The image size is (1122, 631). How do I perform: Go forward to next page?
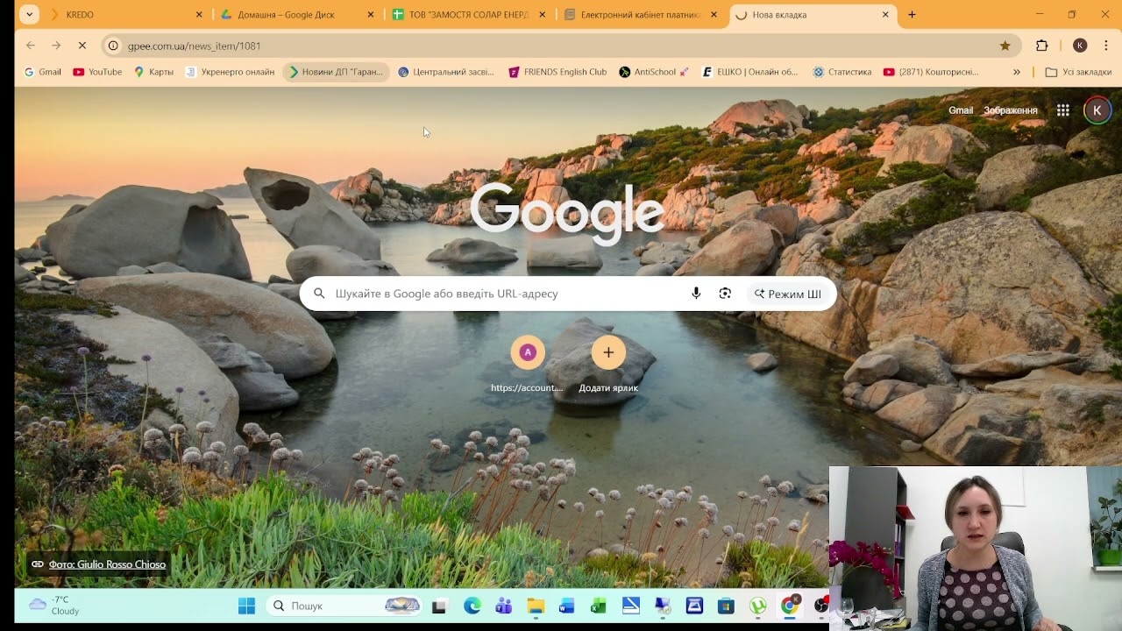(x=56, y=46)
